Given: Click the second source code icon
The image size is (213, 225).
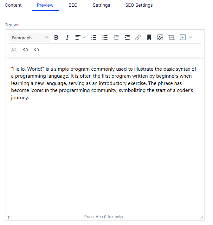Looking at the screenshot, I should (x=36, y=50).
